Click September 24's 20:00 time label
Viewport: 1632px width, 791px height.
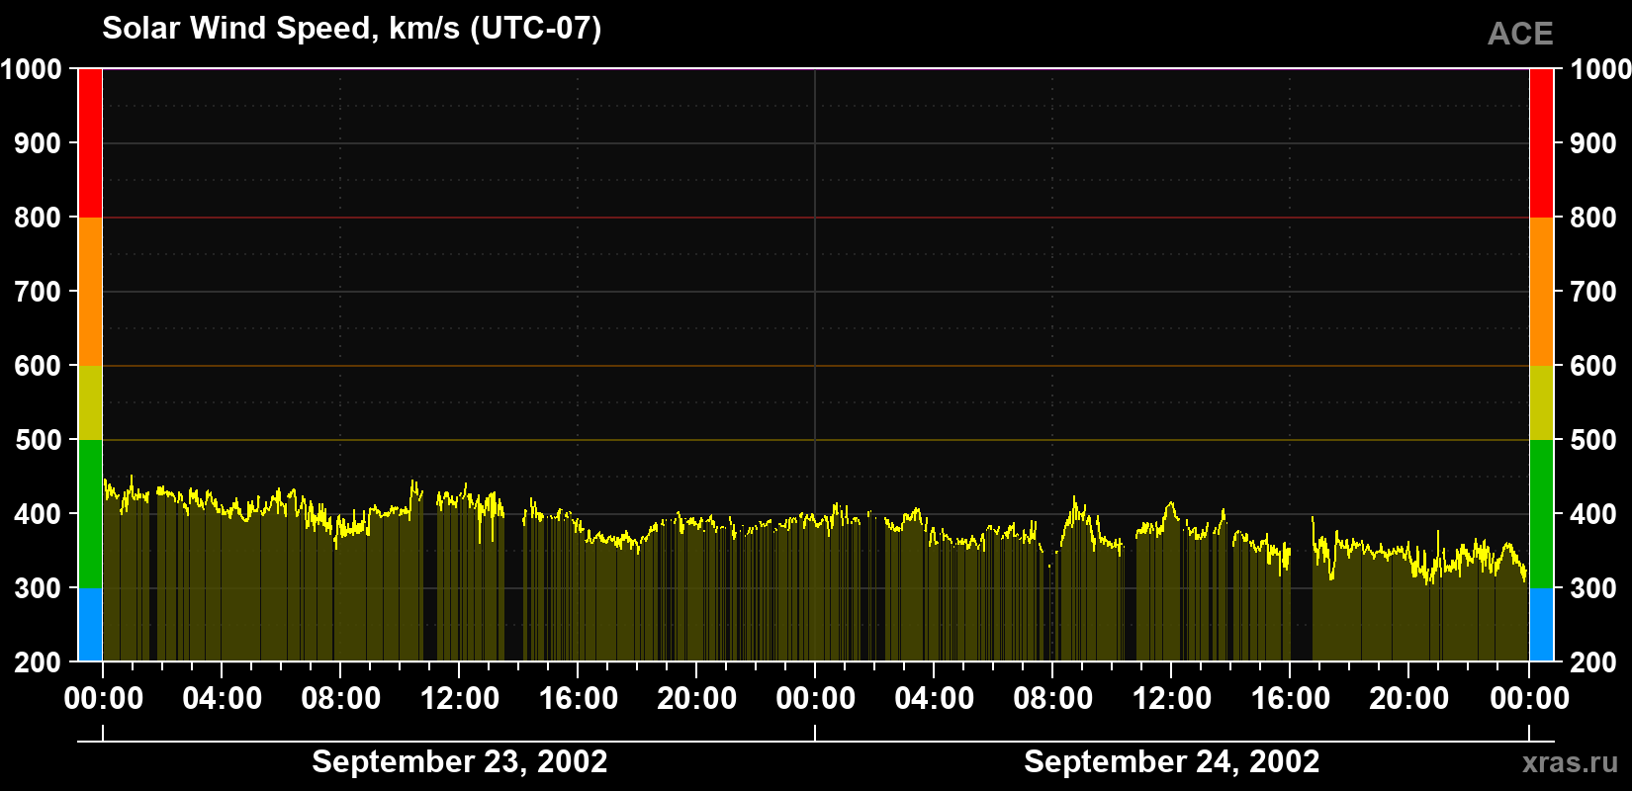pos(1409,699)
